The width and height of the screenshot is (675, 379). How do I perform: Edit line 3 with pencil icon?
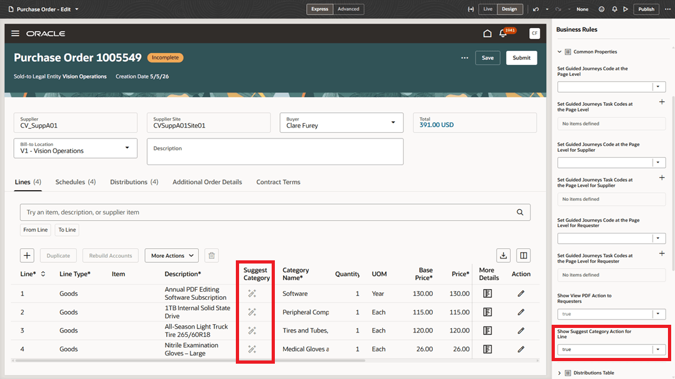point(521,331)
